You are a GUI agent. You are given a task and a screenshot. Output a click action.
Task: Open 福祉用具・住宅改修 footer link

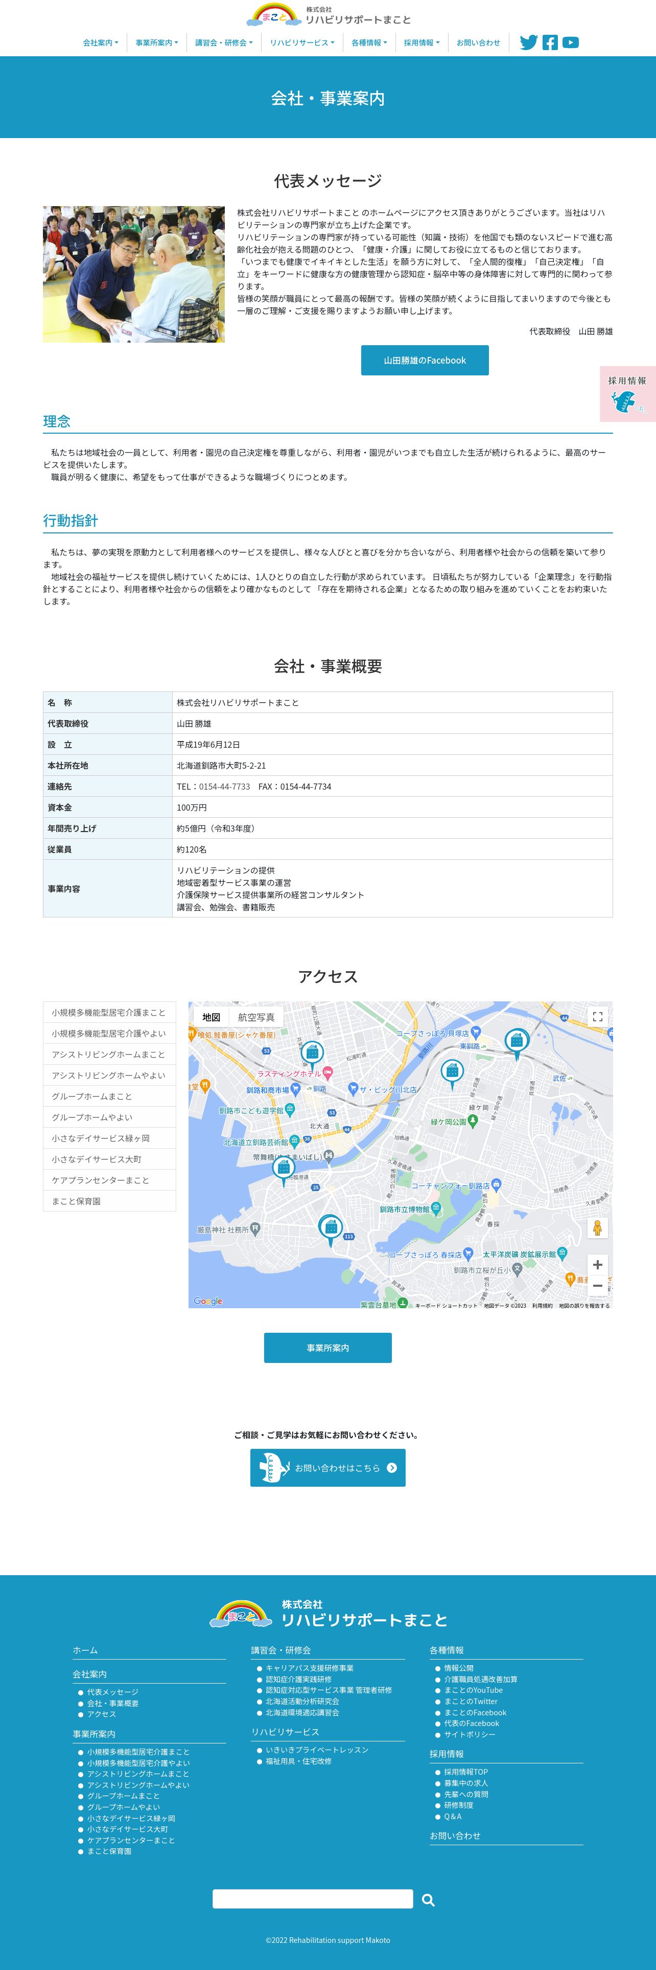[298, 1761]
